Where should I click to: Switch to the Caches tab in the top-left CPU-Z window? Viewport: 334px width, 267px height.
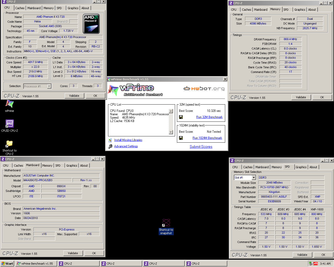20,8
